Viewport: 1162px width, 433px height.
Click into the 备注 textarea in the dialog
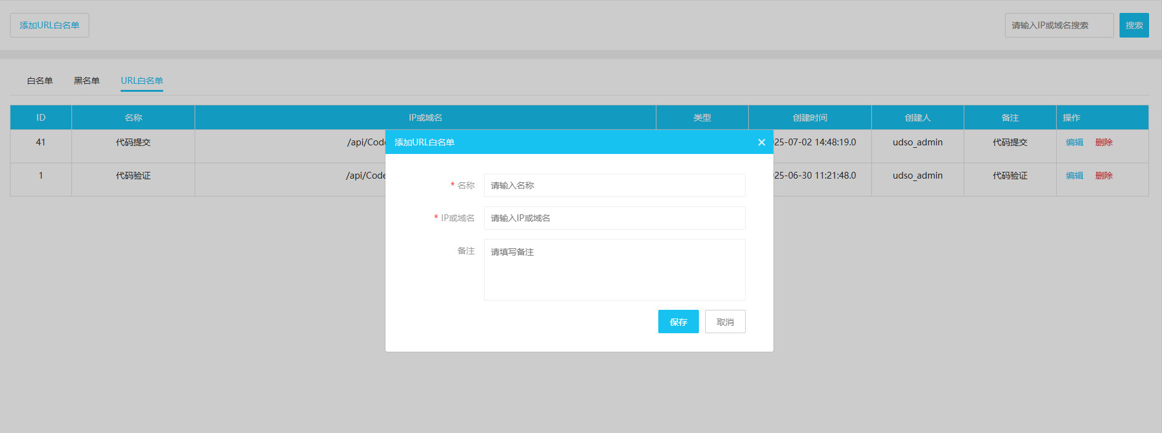coord(614,270)
